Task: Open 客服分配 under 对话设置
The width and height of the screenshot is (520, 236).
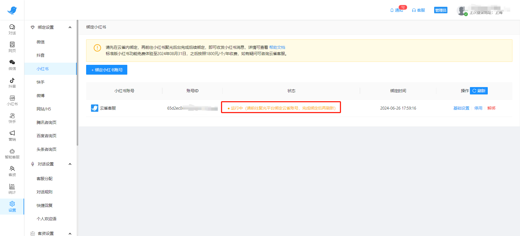Action: click(44, 179)
